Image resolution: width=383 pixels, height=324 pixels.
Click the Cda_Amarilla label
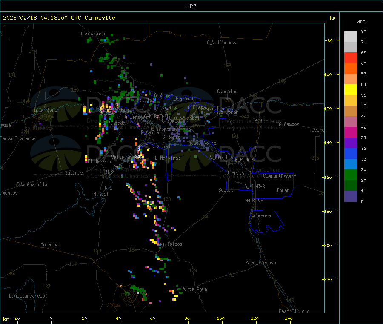click(x=32, y=184)
